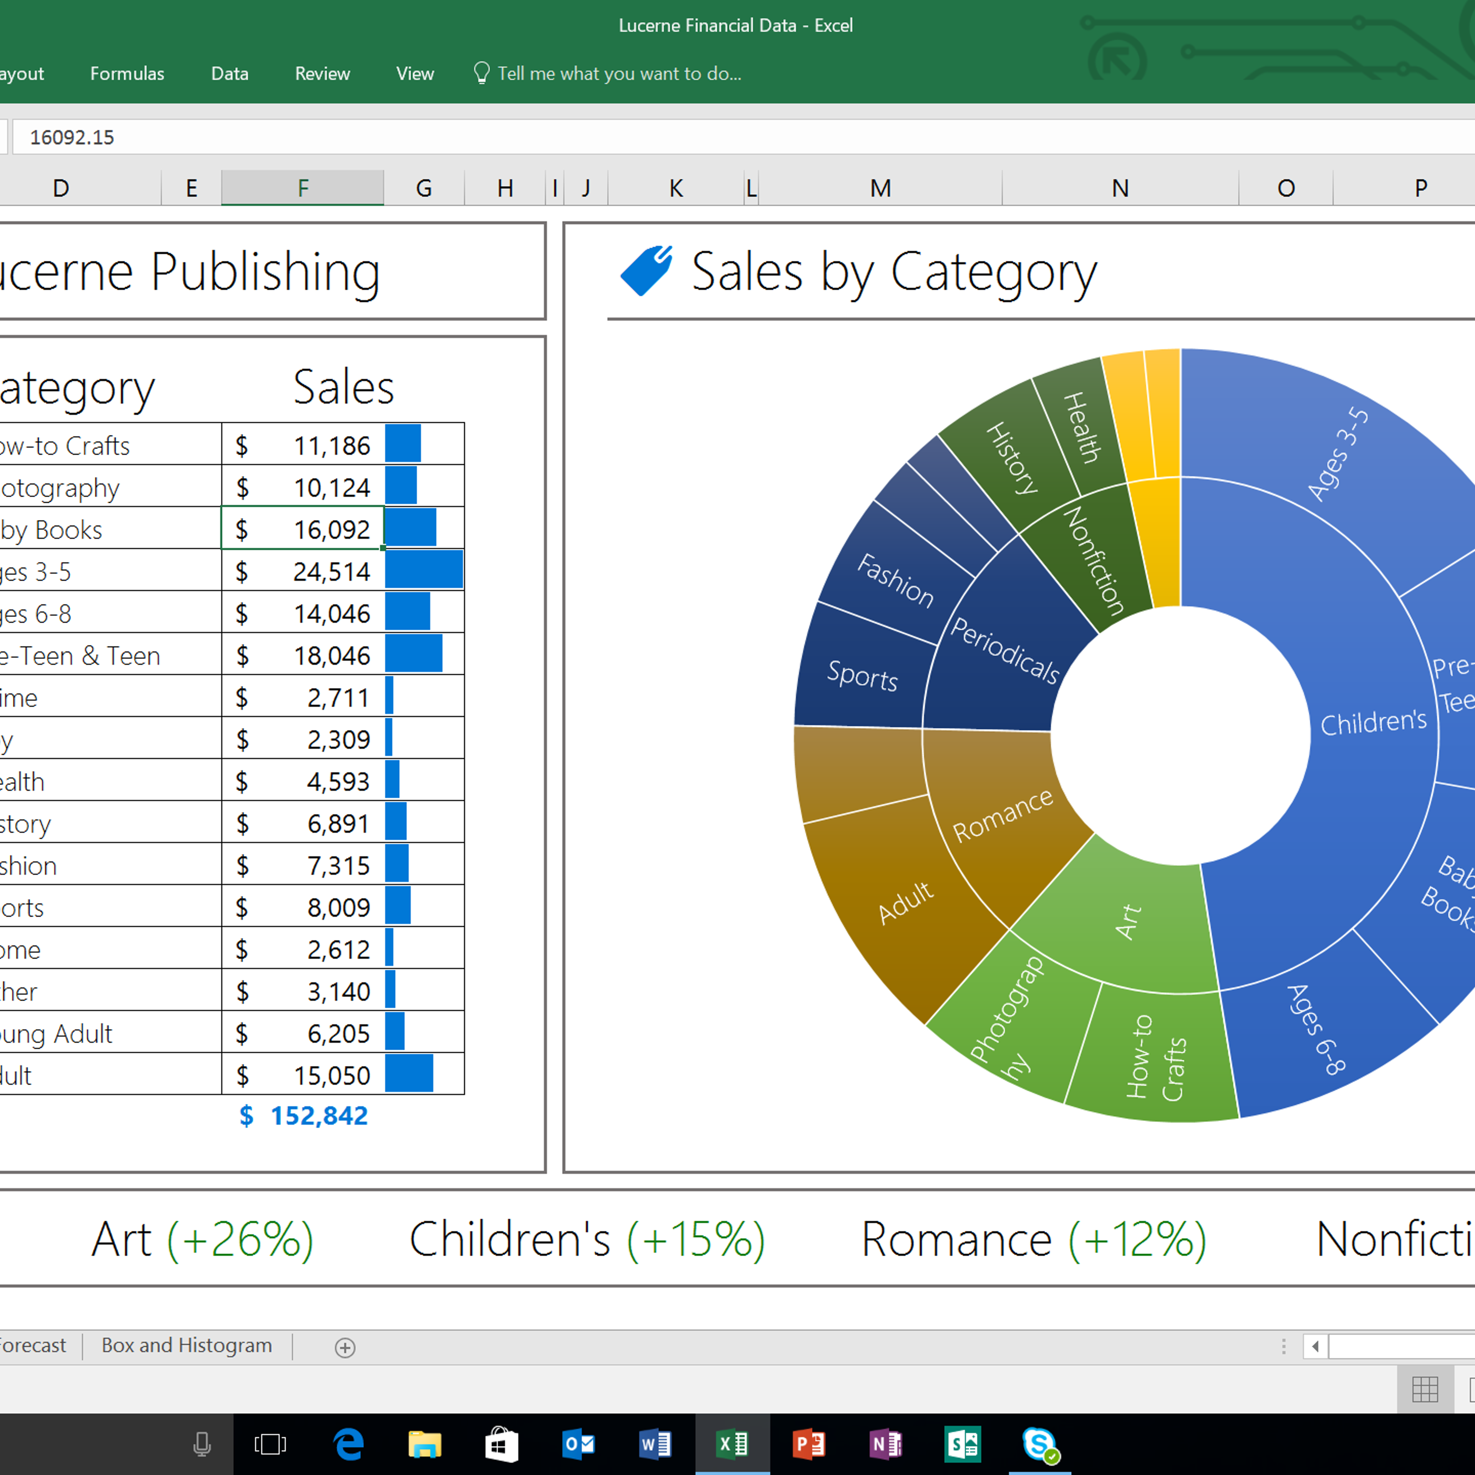Select the Health chart segment
Viewport: 1475px width, 1475px height.
[1082, 428]
